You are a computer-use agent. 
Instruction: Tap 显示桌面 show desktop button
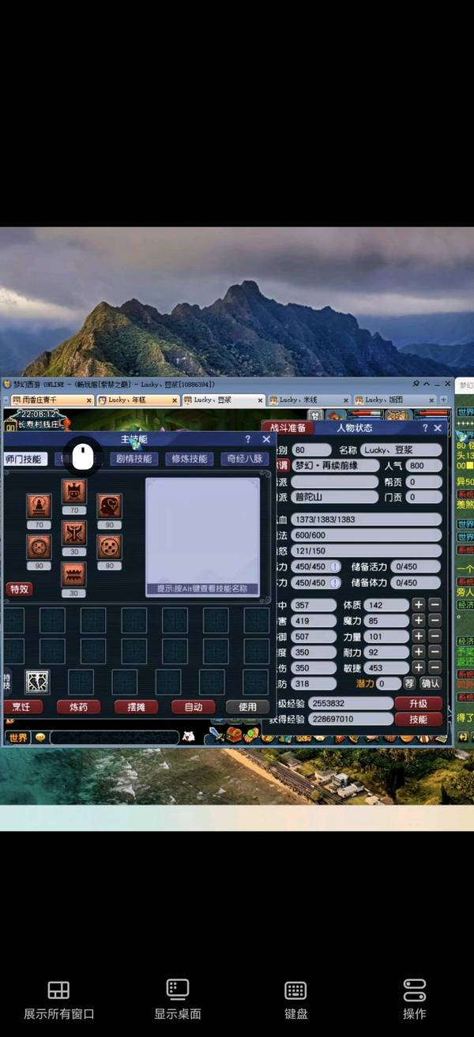click(178, 1000)
